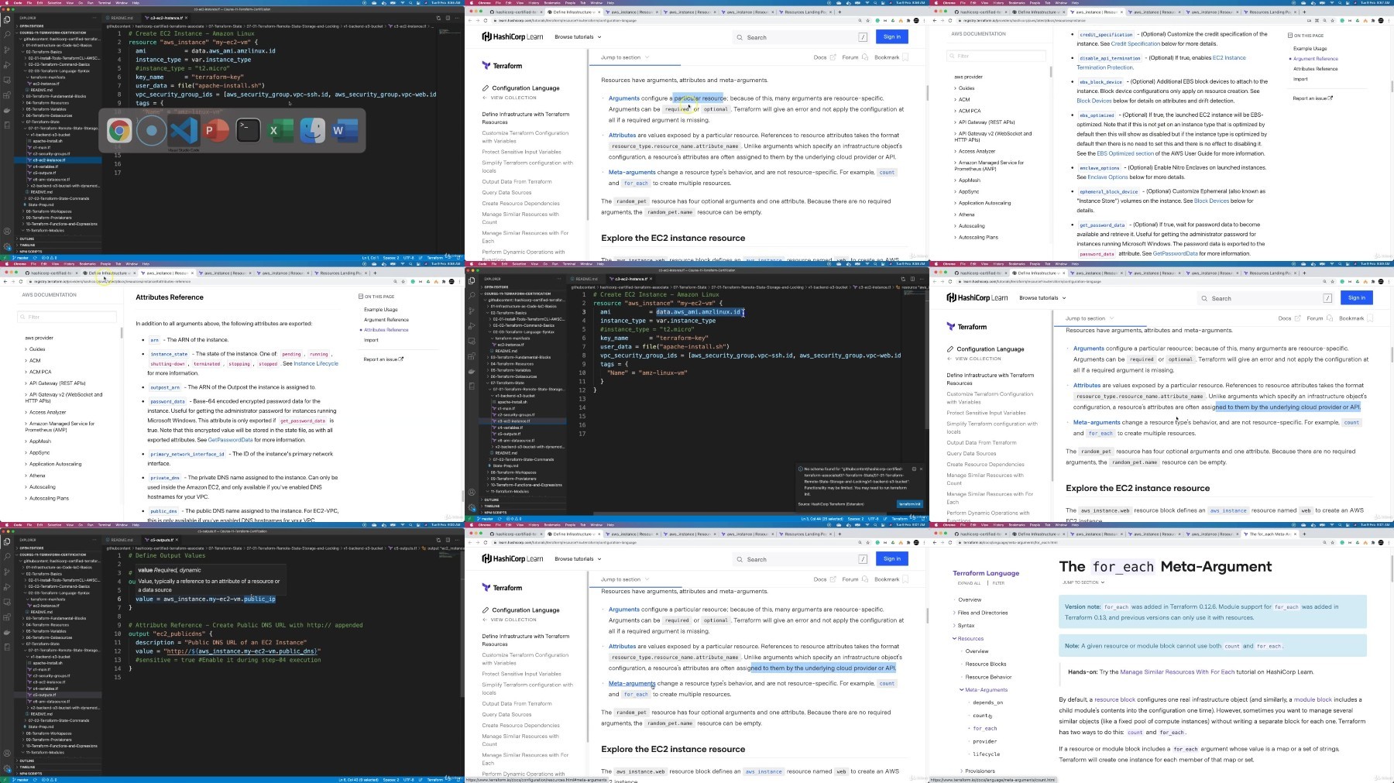Select Resources Landing tab in top-middle Chrome
Screen dimensions: 1394x783
806,12
